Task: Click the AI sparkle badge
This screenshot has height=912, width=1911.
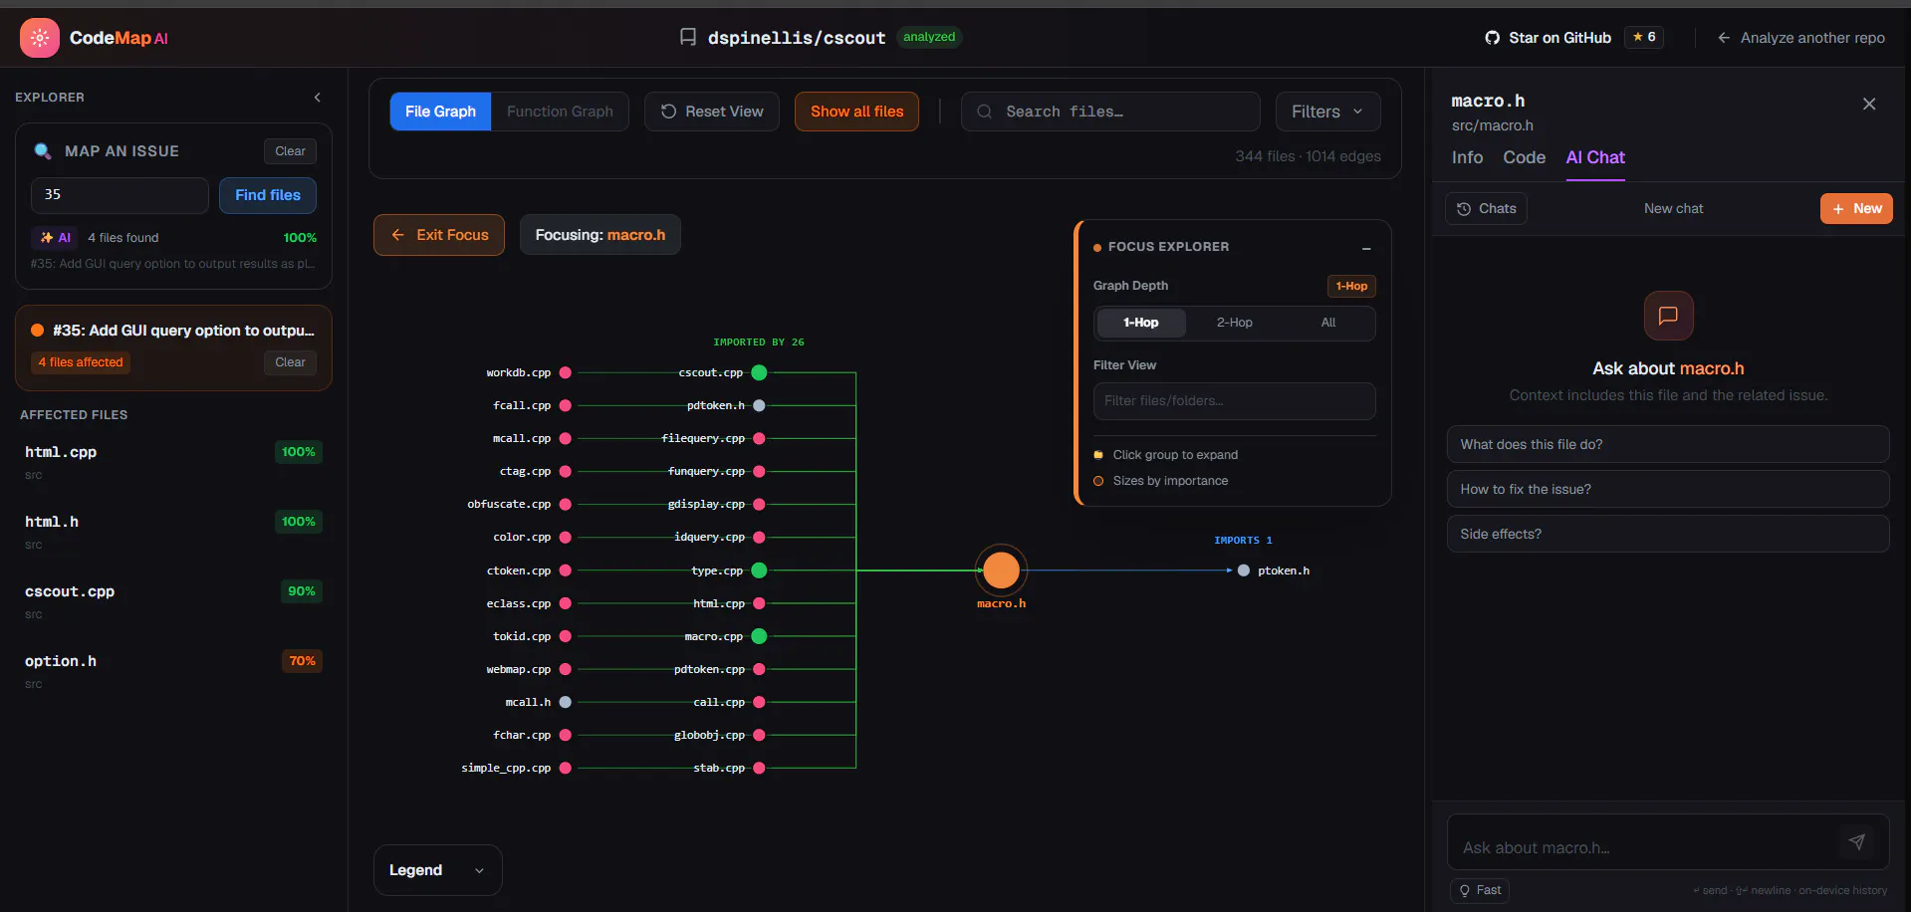Action: click(55, 238)
